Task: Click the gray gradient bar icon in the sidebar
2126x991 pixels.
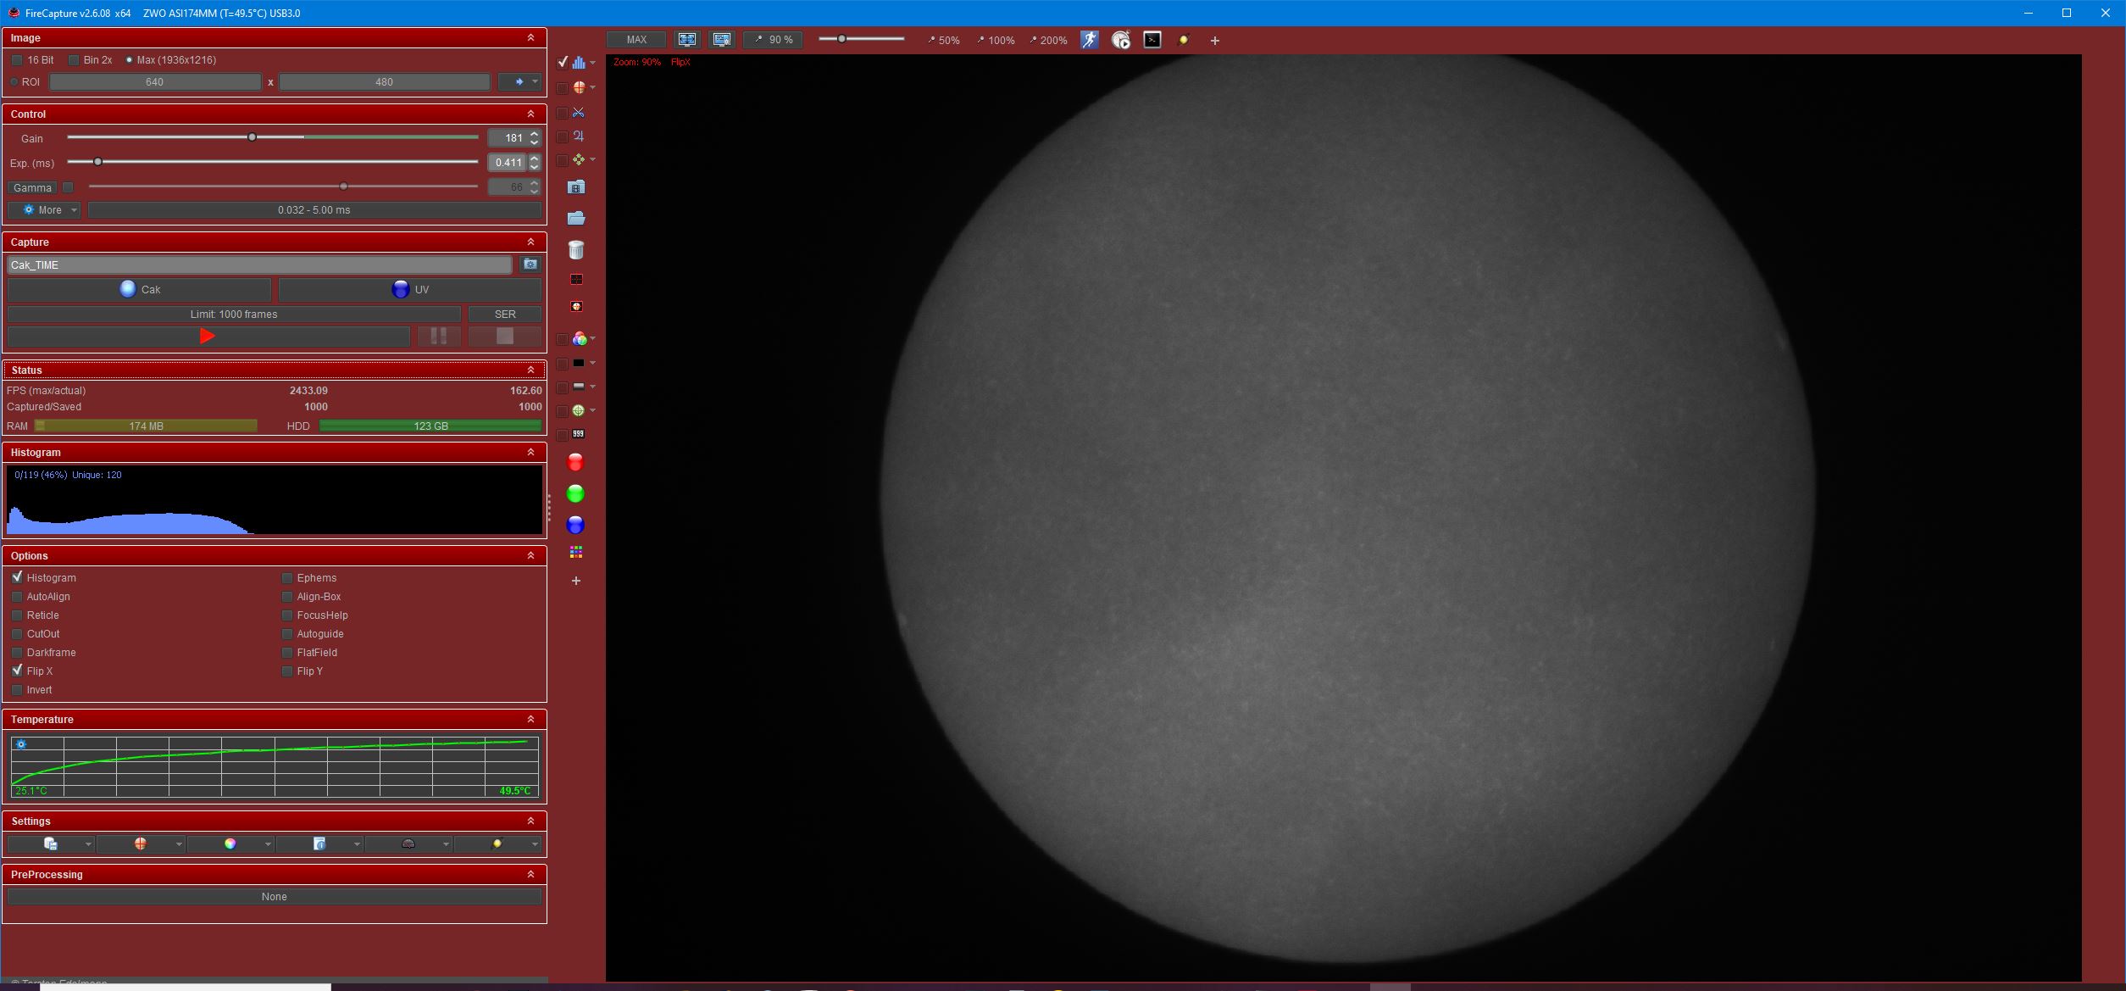Action: pyautogui.click(x=579, y=387)
